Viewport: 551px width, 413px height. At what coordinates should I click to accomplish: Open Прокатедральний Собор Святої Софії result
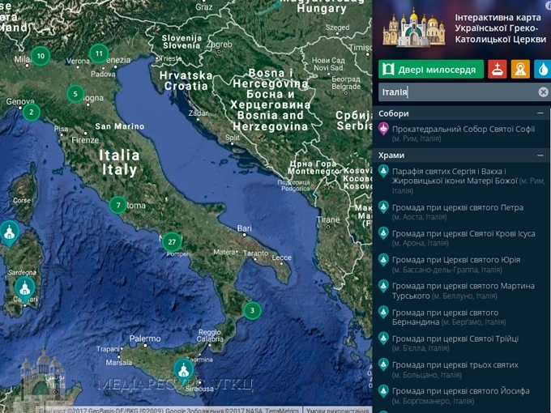point(463,134)
